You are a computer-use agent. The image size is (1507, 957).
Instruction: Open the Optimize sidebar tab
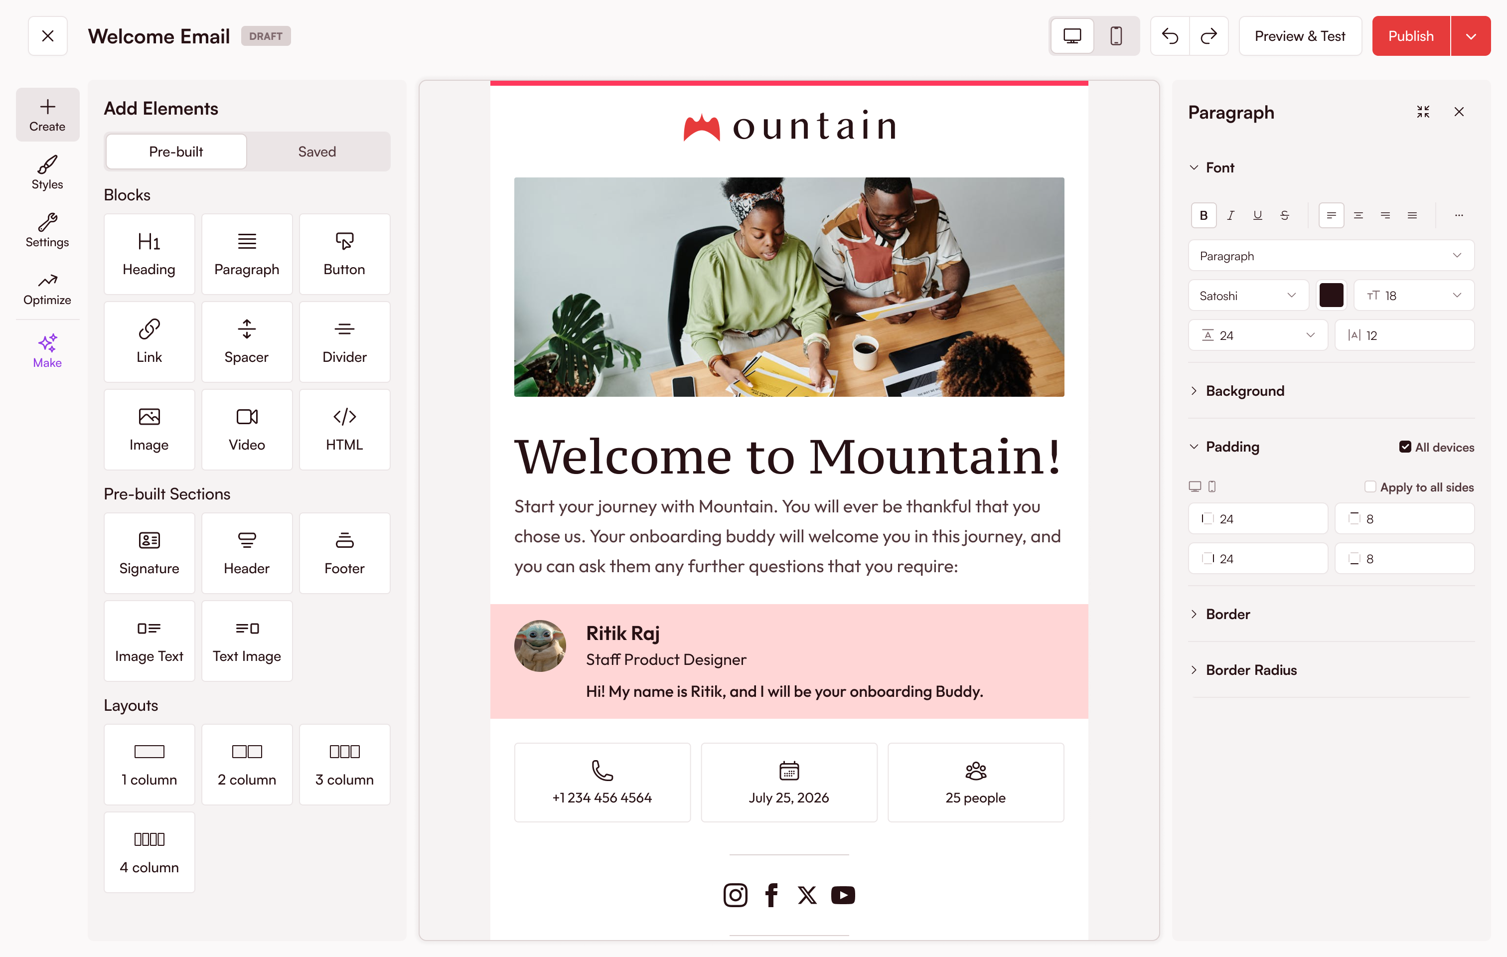47,288
